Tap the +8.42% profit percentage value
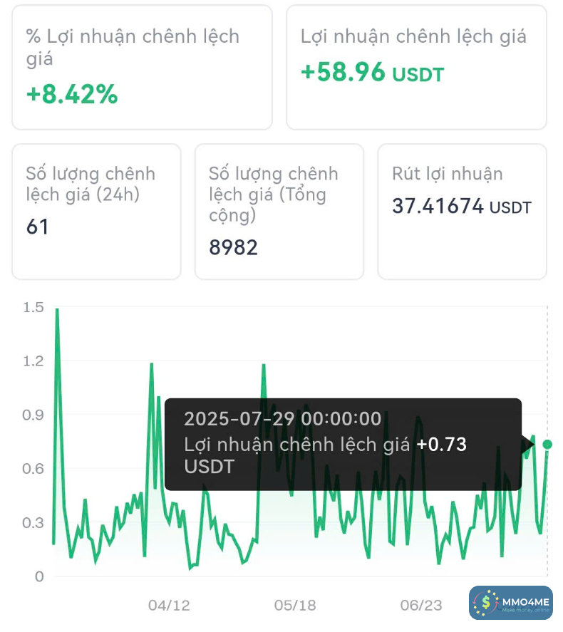 72,94
